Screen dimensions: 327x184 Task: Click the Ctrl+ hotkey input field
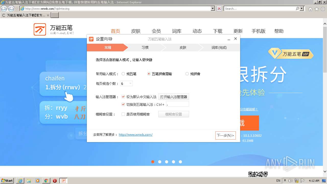click(x=178, y=104)
